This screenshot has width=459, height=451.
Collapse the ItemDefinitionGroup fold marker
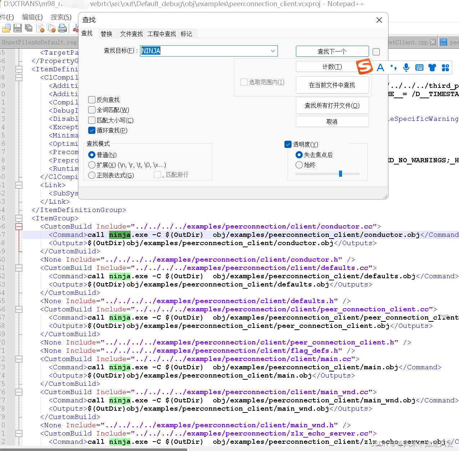click(x=19, y=69)
